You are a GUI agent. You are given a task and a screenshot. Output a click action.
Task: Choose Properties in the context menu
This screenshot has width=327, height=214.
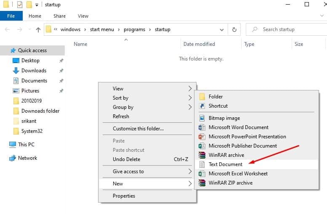124,196
